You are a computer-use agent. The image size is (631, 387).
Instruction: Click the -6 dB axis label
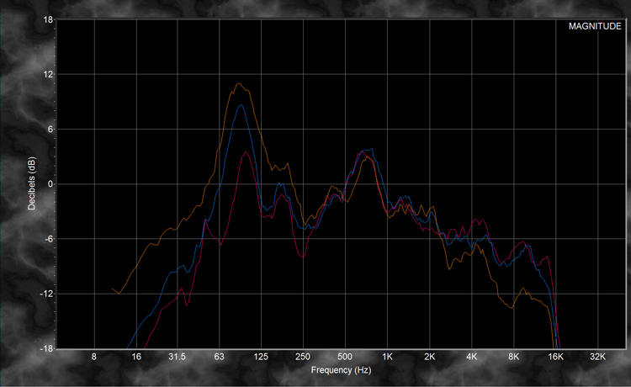[49, 239]
